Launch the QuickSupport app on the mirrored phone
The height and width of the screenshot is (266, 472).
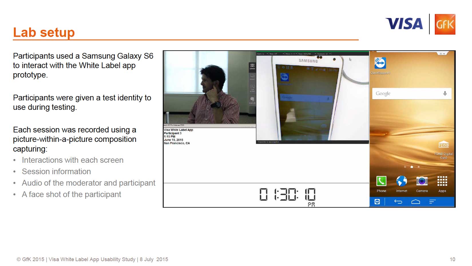[381, 63]
